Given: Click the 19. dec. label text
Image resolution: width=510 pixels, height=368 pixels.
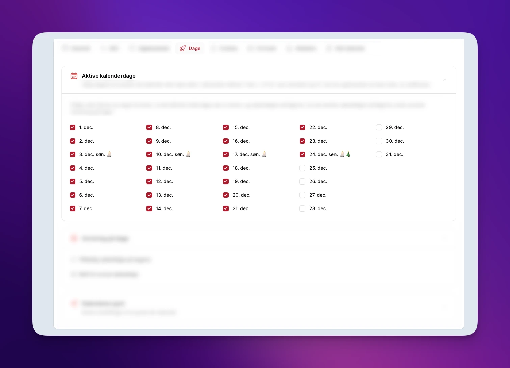Looking at the screenshot, I should click(241, 181).
